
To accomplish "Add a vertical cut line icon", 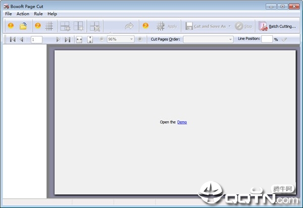I will (x=78, y=26).
